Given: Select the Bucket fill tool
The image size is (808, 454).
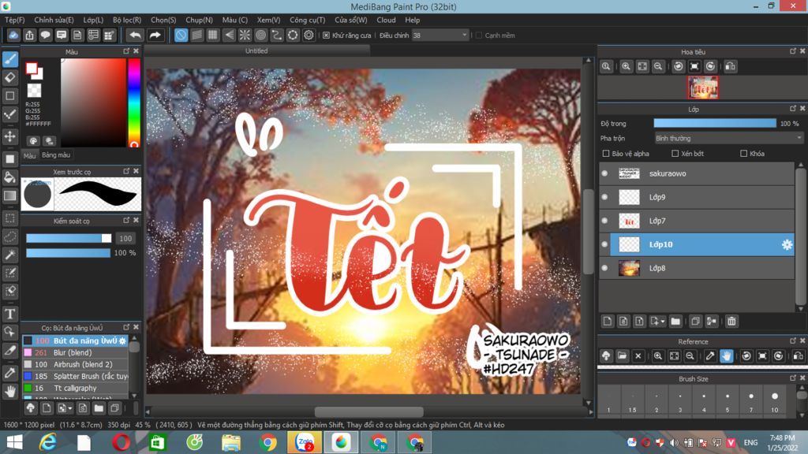Looking at the screenshot, I should (x=10, y=177).
